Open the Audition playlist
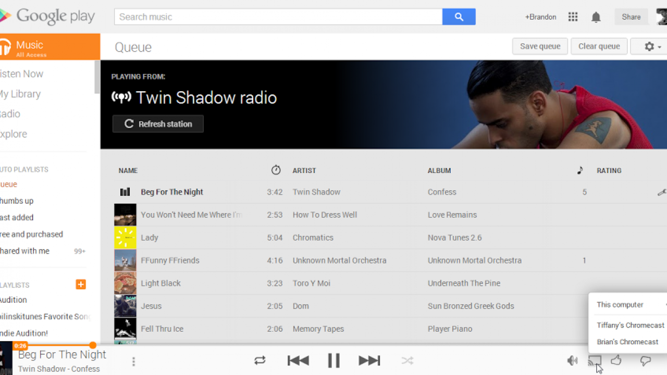667x375 pixels. (x=14, y=300)
